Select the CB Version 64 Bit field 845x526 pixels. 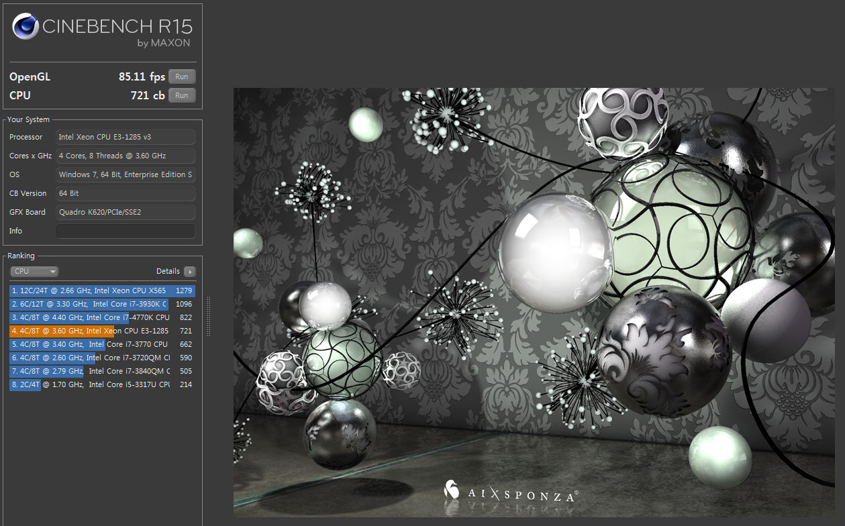pos(126,193)
